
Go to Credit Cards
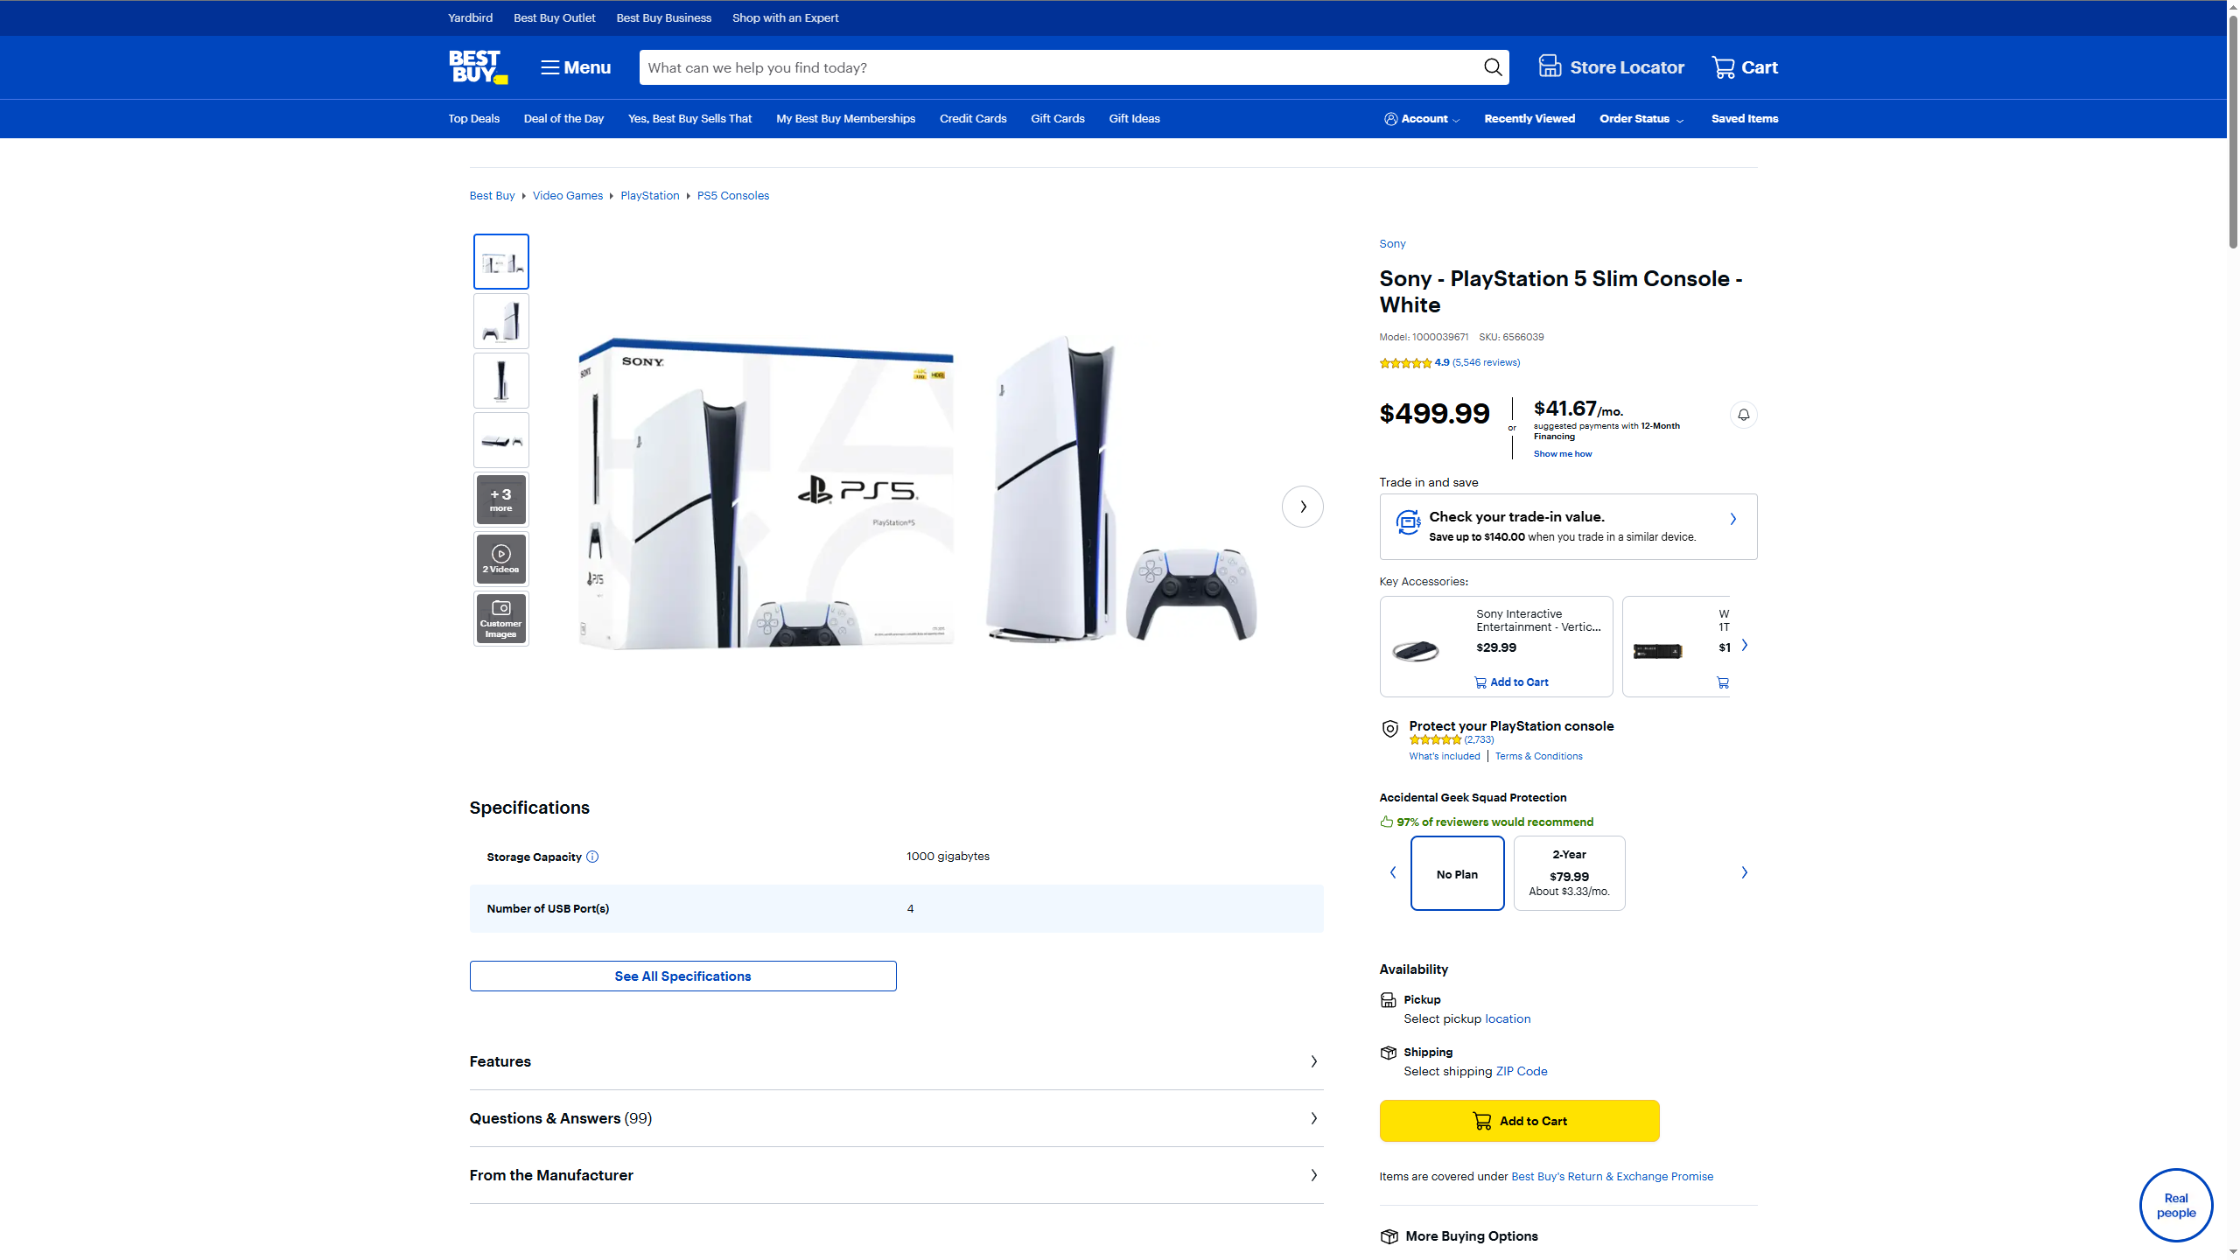click(973, 119)
